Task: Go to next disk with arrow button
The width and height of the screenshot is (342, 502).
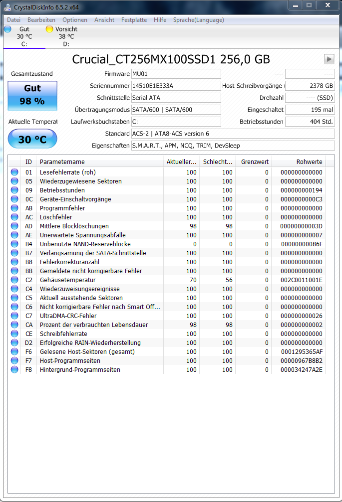Action: click(x=329, y=59)
